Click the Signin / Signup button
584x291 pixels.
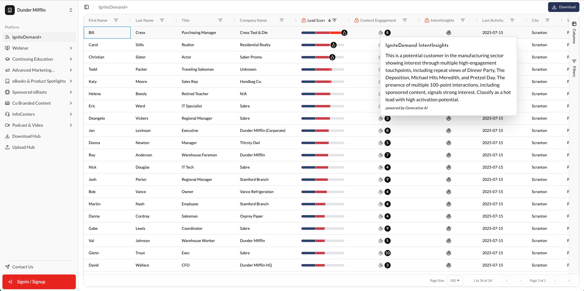point(39,282)
